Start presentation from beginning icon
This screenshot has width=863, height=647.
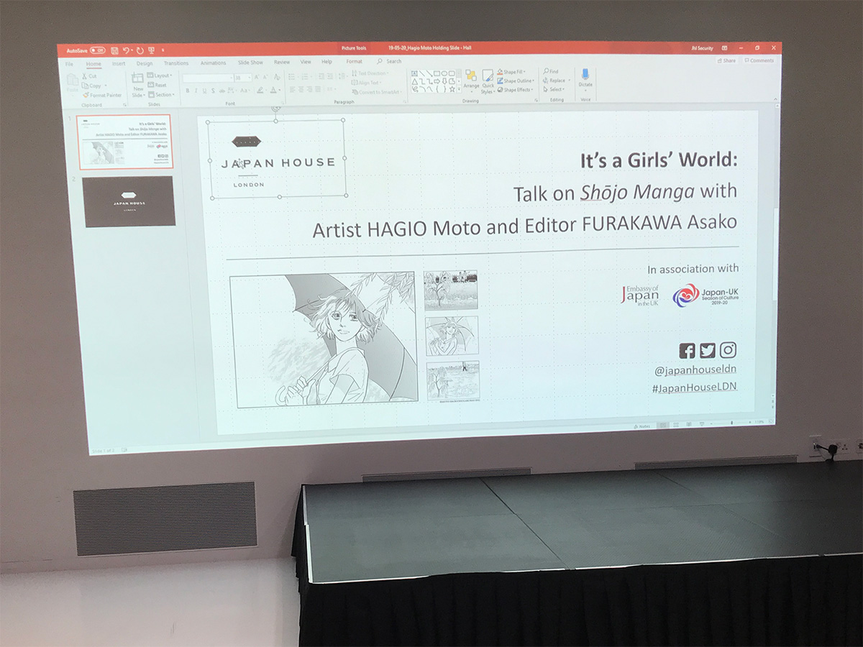(x=151, y=51)
